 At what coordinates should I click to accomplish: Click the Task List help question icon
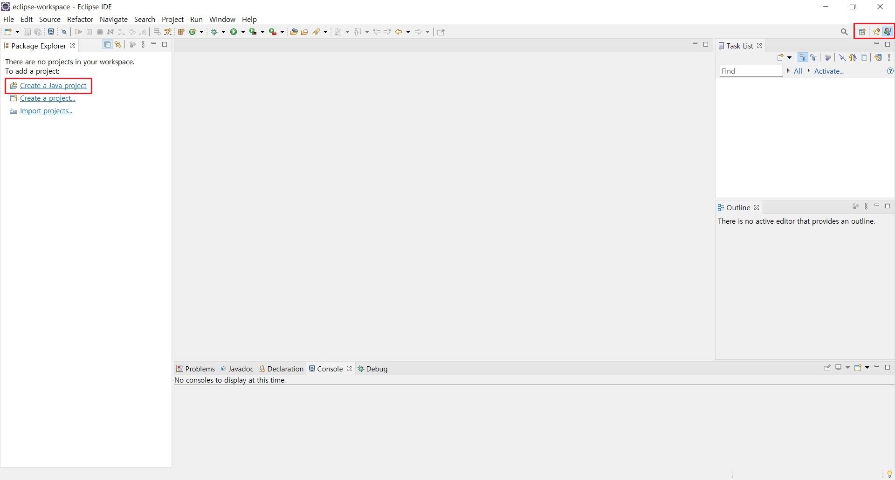tap(890, 71)
